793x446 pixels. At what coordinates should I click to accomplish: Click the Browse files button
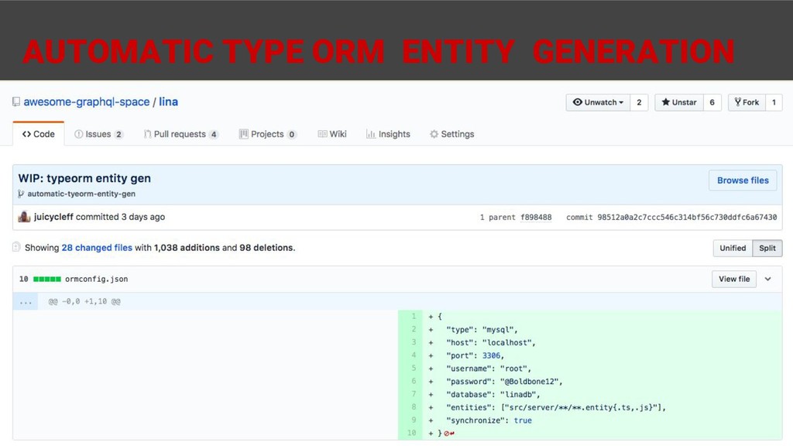(x=743, y=180)
